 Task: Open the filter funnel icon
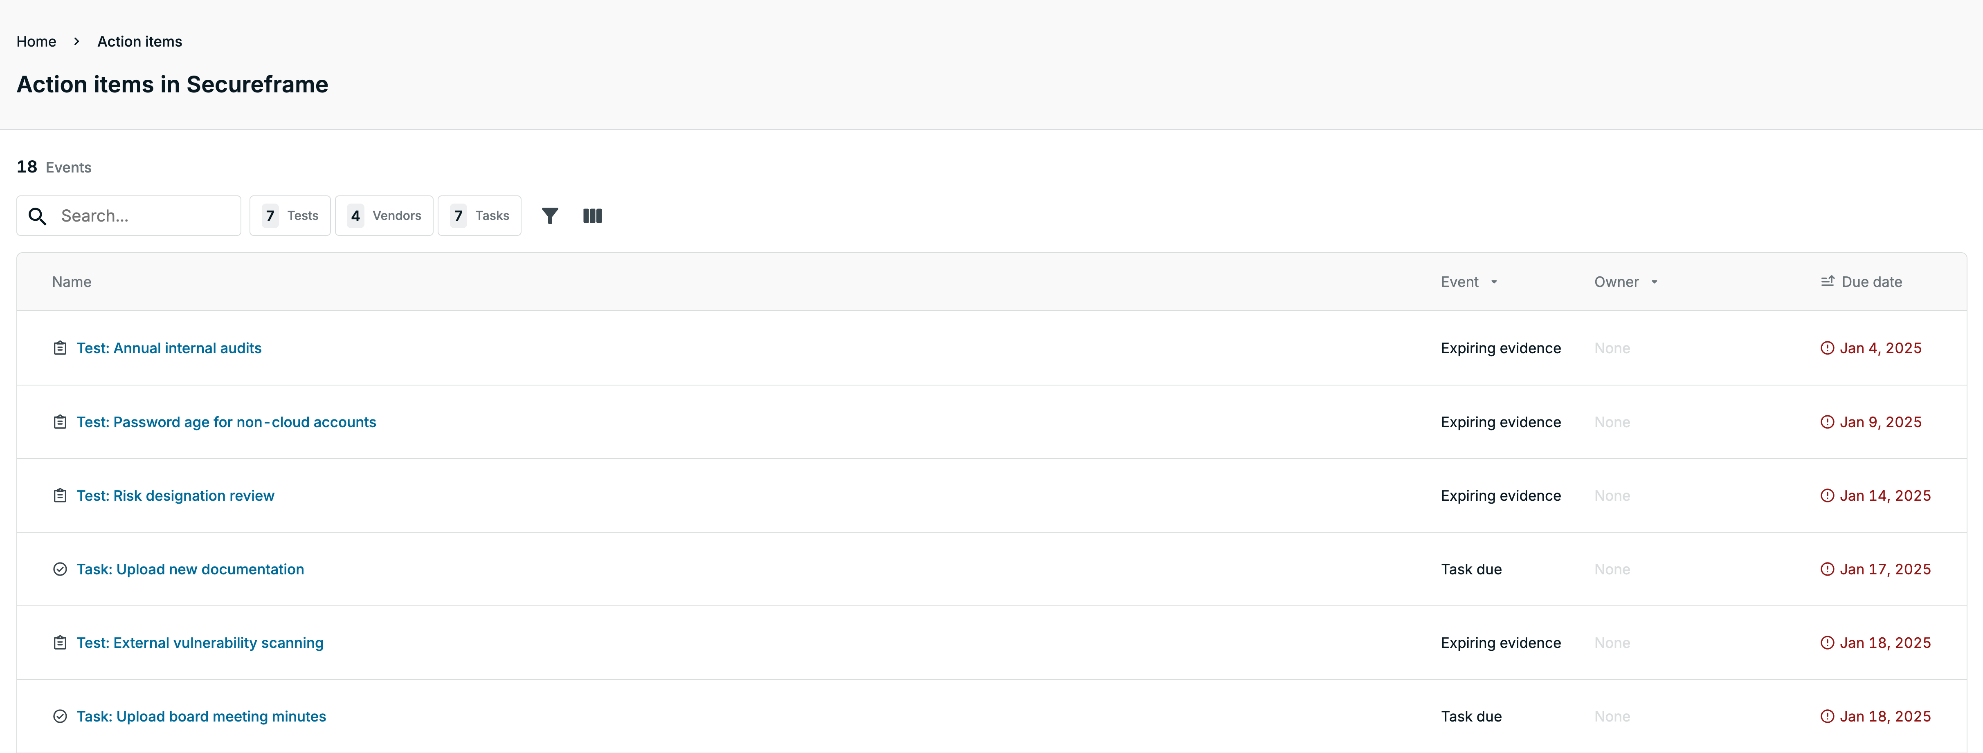550,216
